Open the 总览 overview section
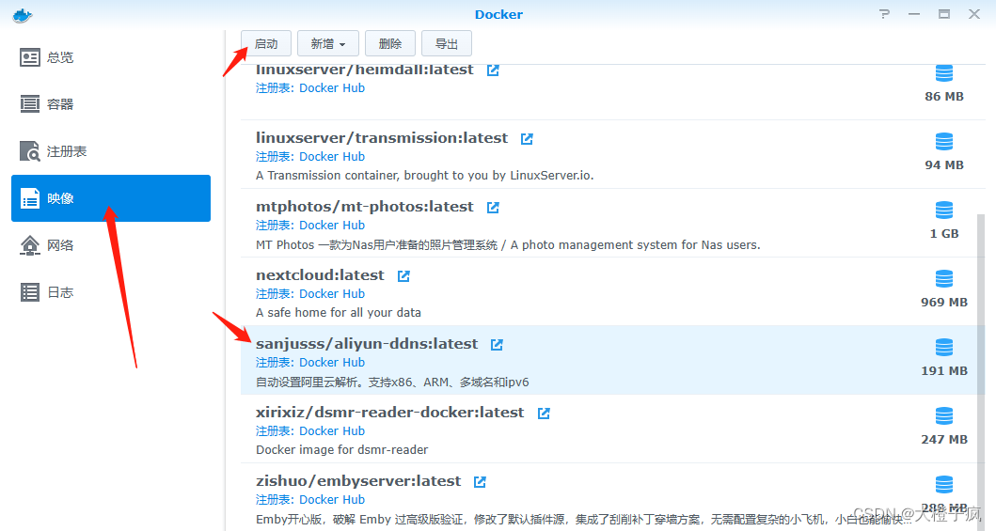This screenshot has height=531, width=996. (x=111, y=57)
